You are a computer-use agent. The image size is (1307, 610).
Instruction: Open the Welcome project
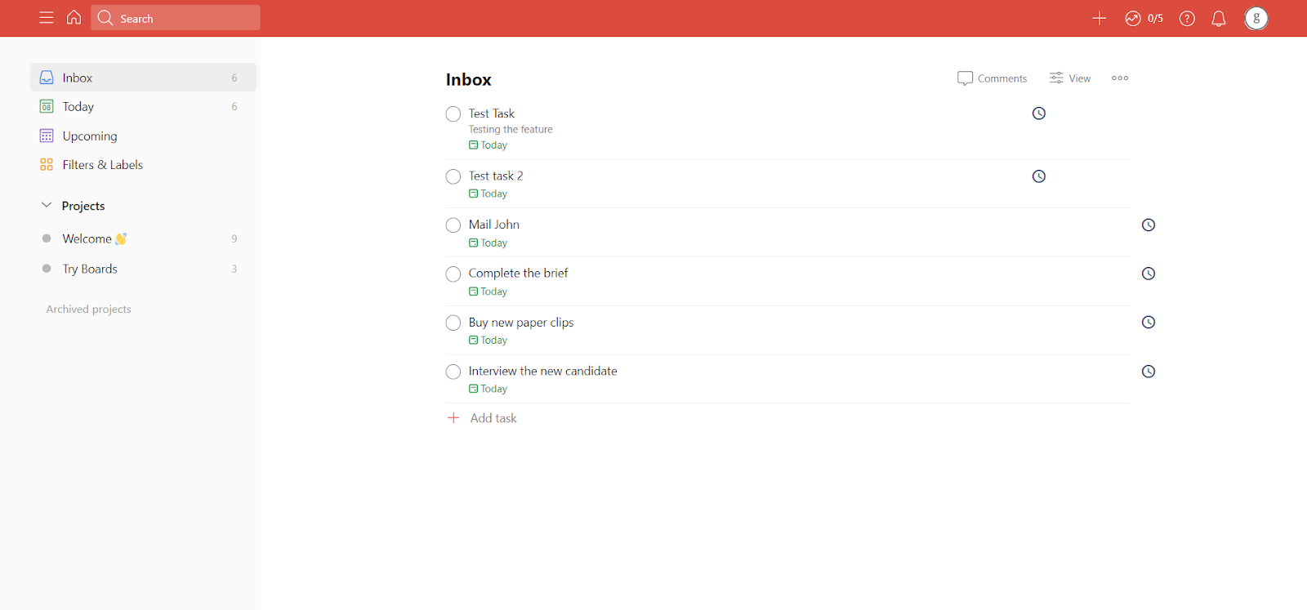click(144, 238)
